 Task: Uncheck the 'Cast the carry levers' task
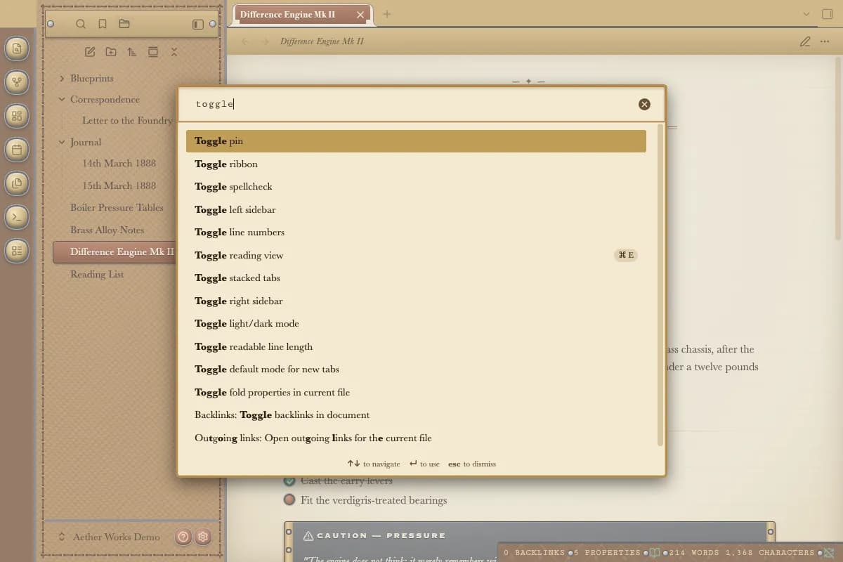point(289,481)
